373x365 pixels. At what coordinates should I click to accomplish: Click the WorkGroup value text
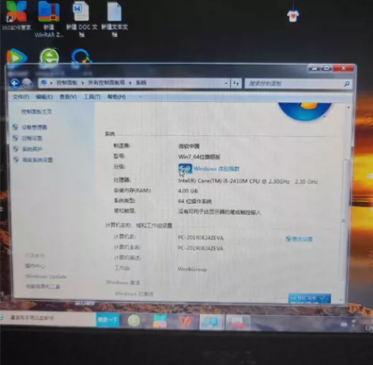point(192,269)
